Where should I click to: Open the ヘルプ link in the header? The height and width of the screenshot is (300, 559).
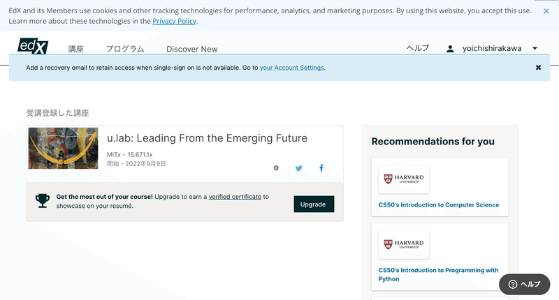point(418,48)
